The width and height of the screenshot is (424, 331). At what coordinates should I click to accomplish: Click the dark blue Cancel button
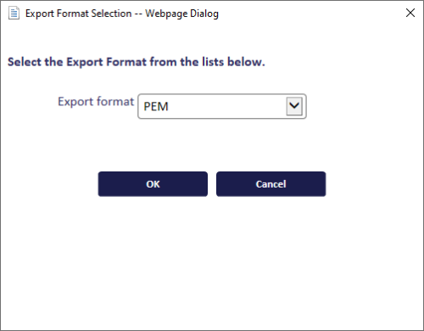click(271, 184)
